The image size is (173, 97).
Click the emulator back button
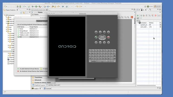(104, 43)
